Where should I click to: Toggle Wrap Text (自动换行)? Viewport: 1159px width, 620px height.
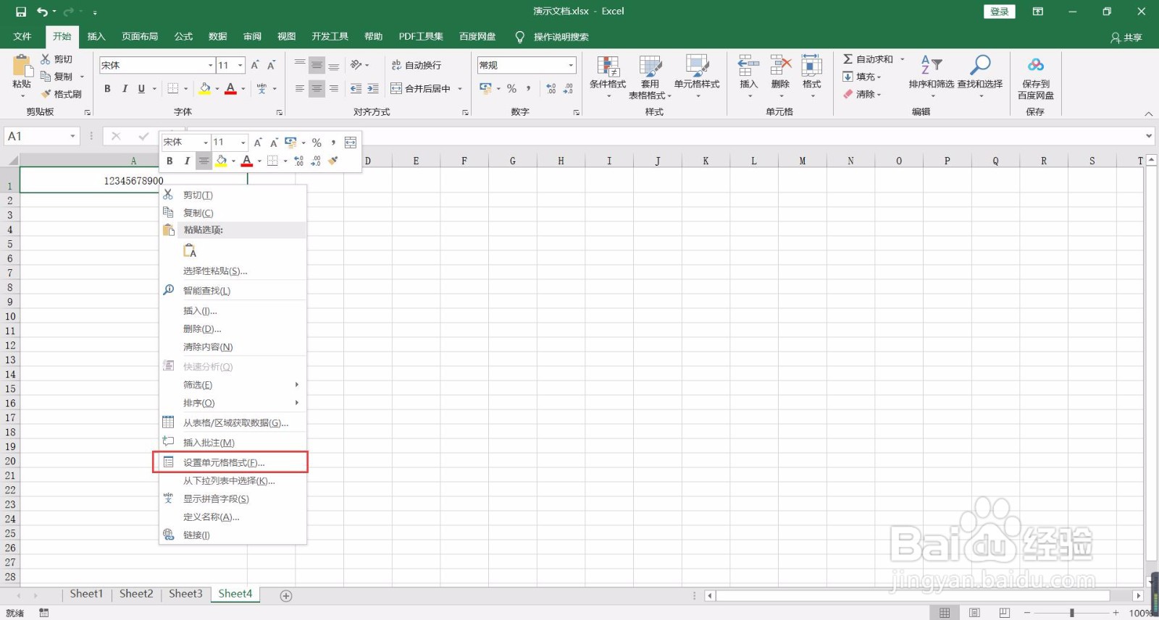click(x=417, y=65)
